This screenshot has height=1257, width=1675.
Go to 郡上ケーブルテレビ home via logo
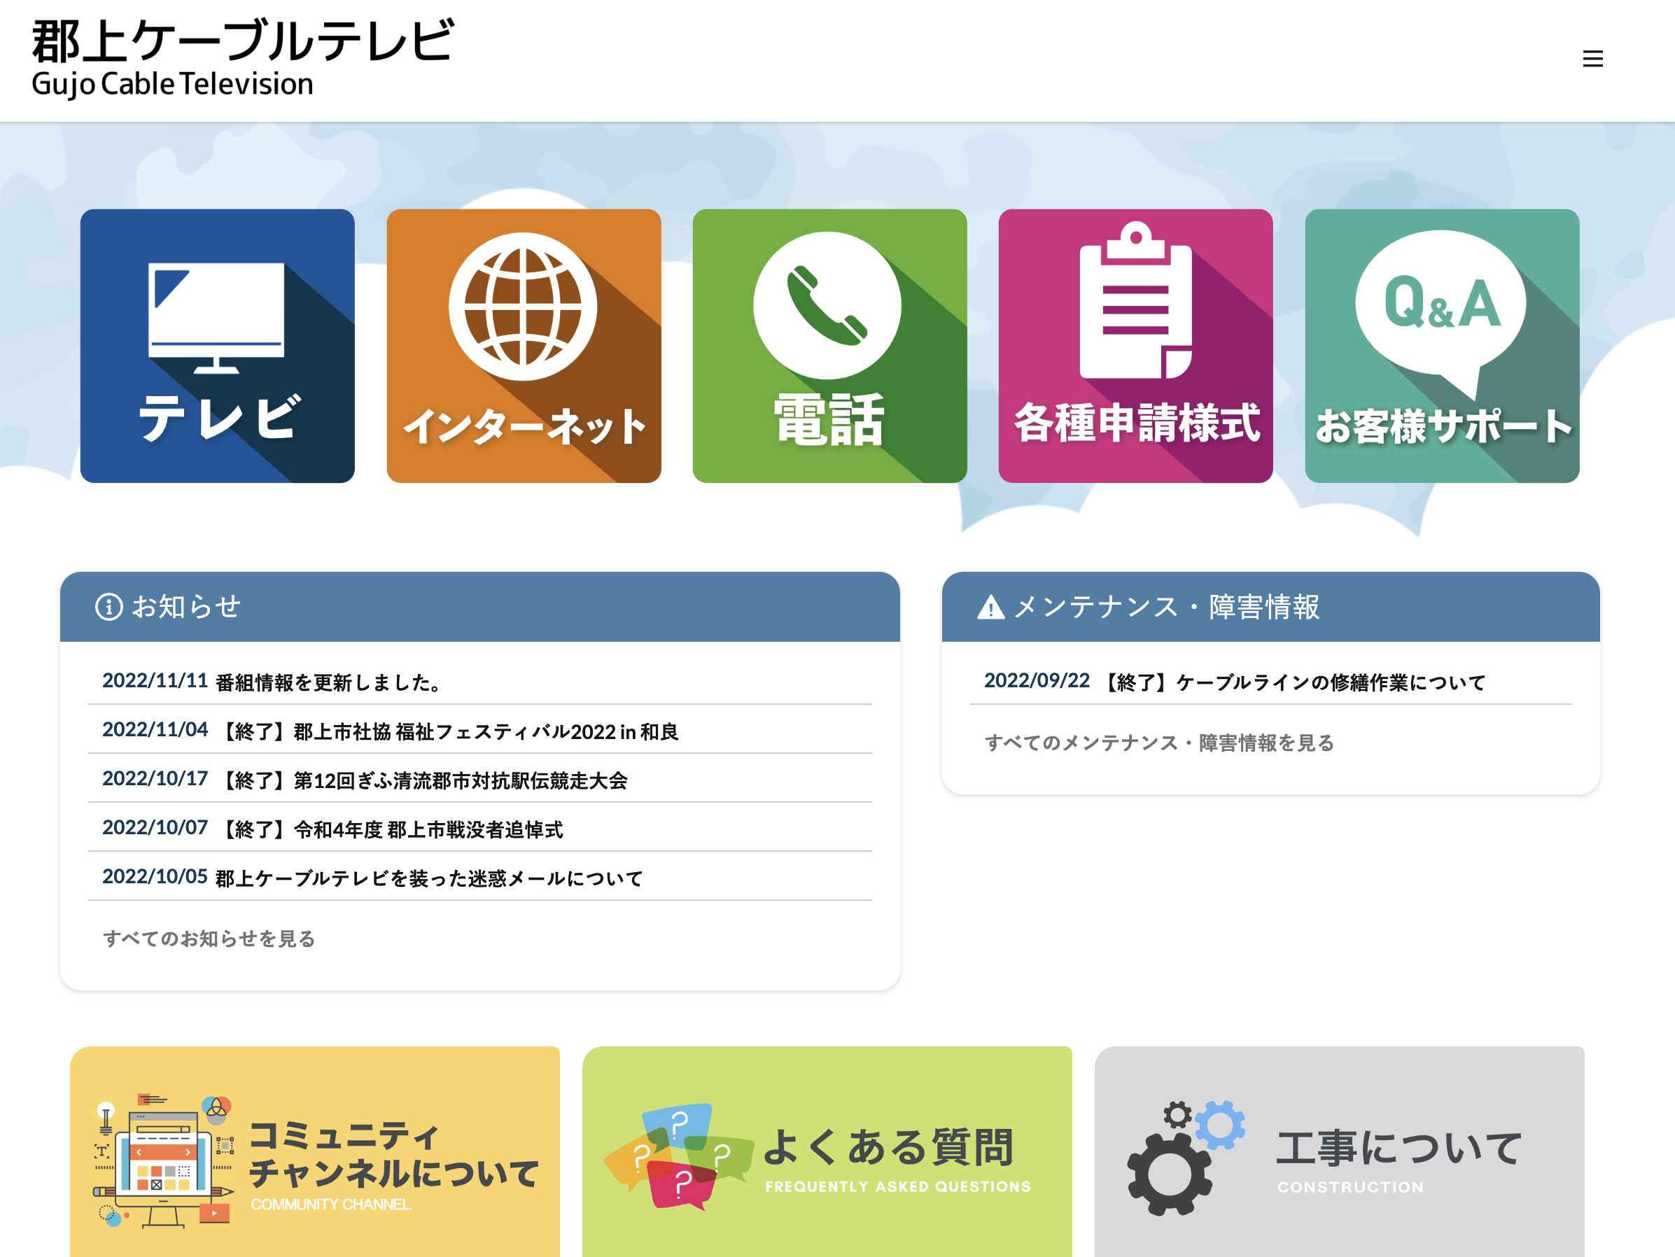(242, 57)
